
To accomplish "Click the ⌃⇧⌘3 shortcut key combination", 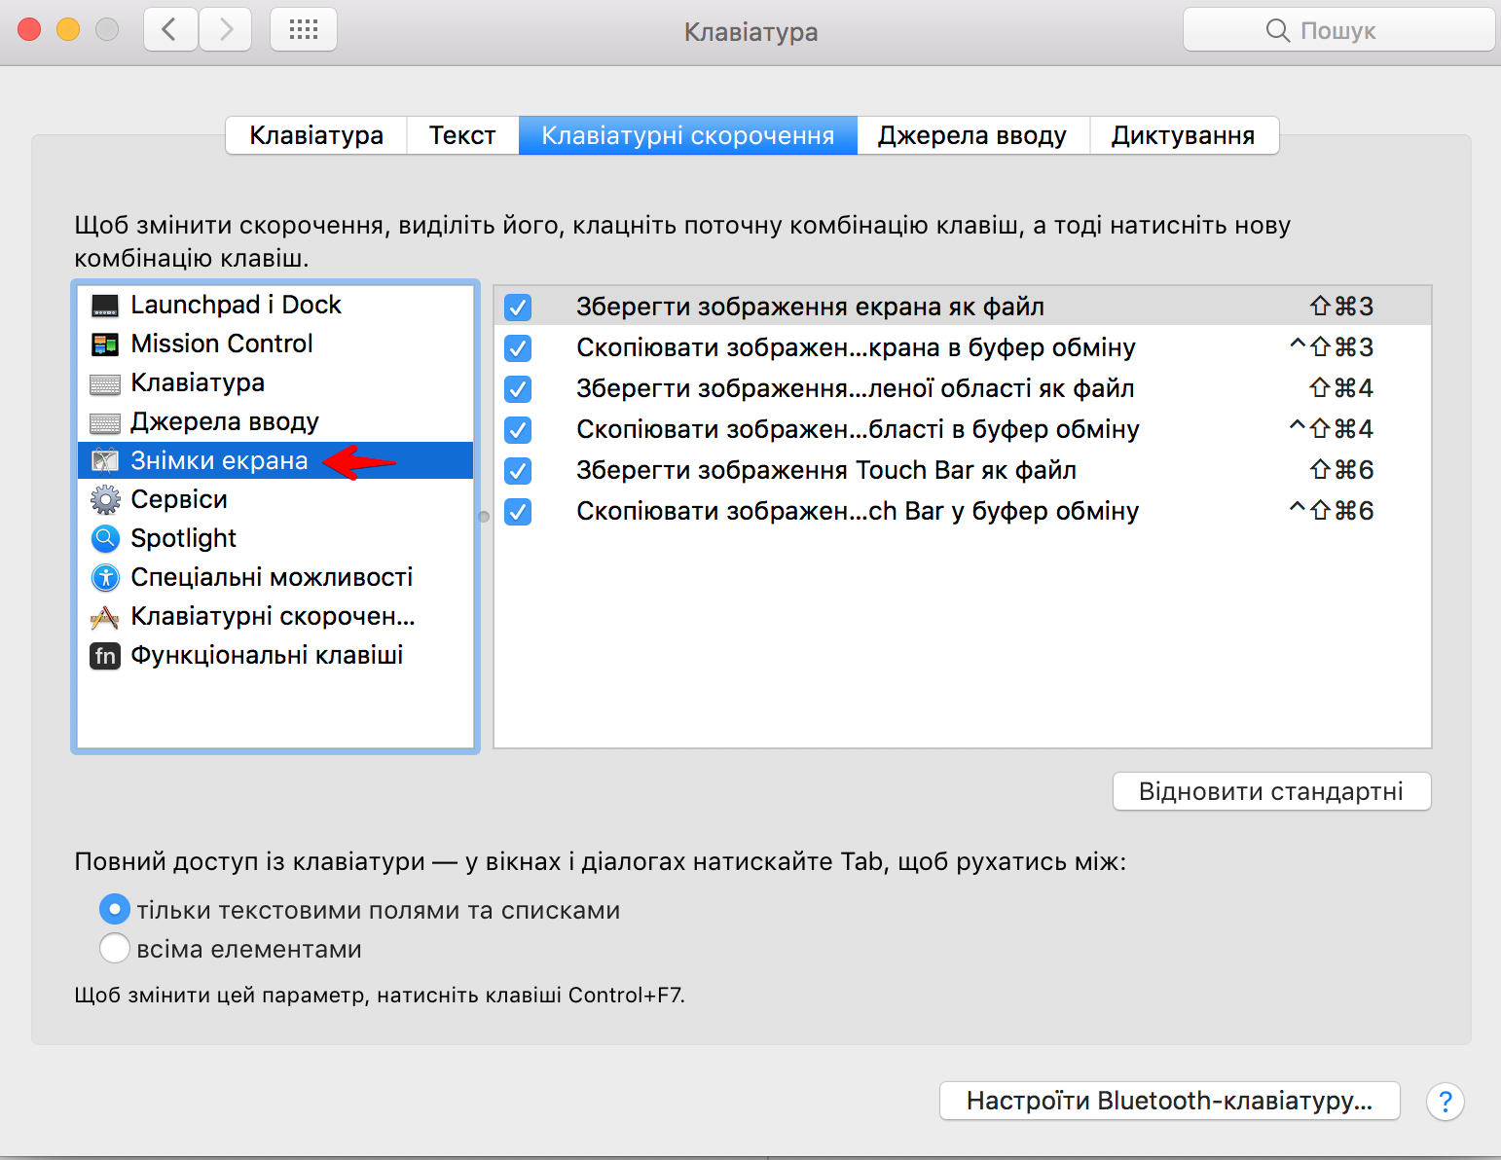I will 1331,347.
